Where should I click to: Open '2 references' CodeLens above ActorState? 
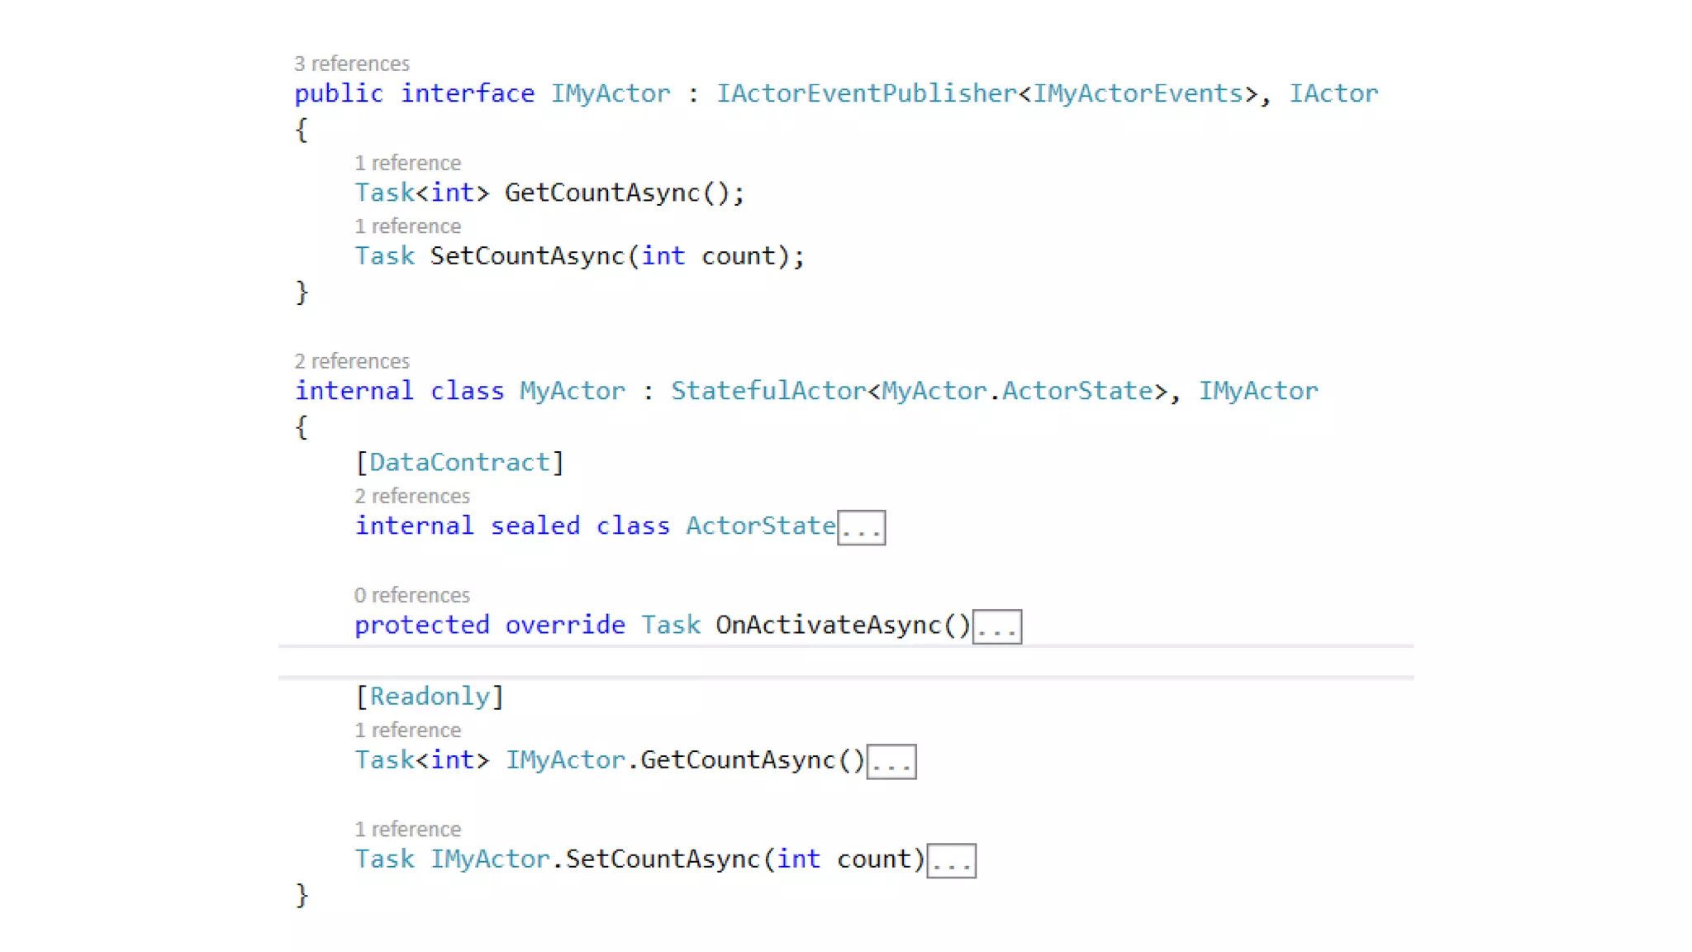411,496
